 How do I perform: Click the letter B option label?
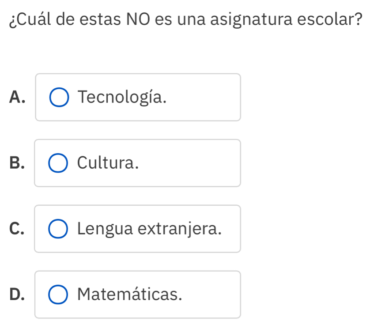click(16, 163)
